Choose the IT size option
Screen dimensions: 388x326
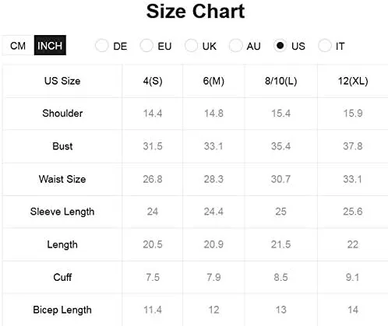pos(325,46)
